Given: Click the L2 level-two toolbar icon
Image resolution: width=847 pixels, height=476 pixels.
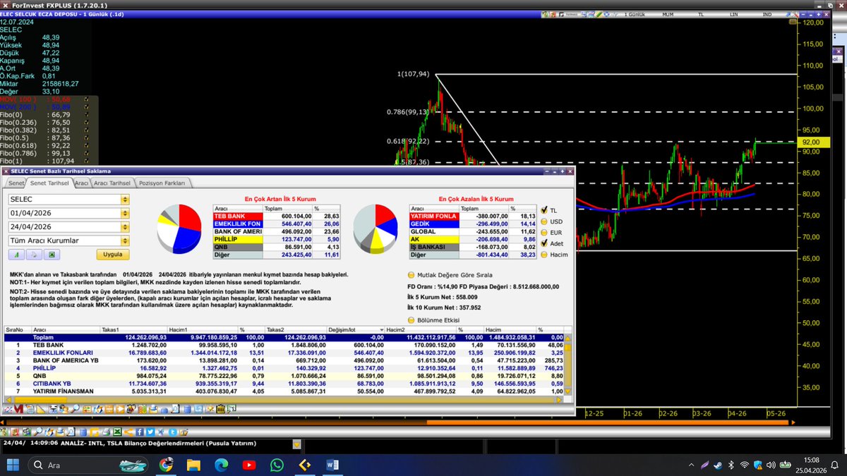Looking at the screenshot, I should tap(198, 409).
